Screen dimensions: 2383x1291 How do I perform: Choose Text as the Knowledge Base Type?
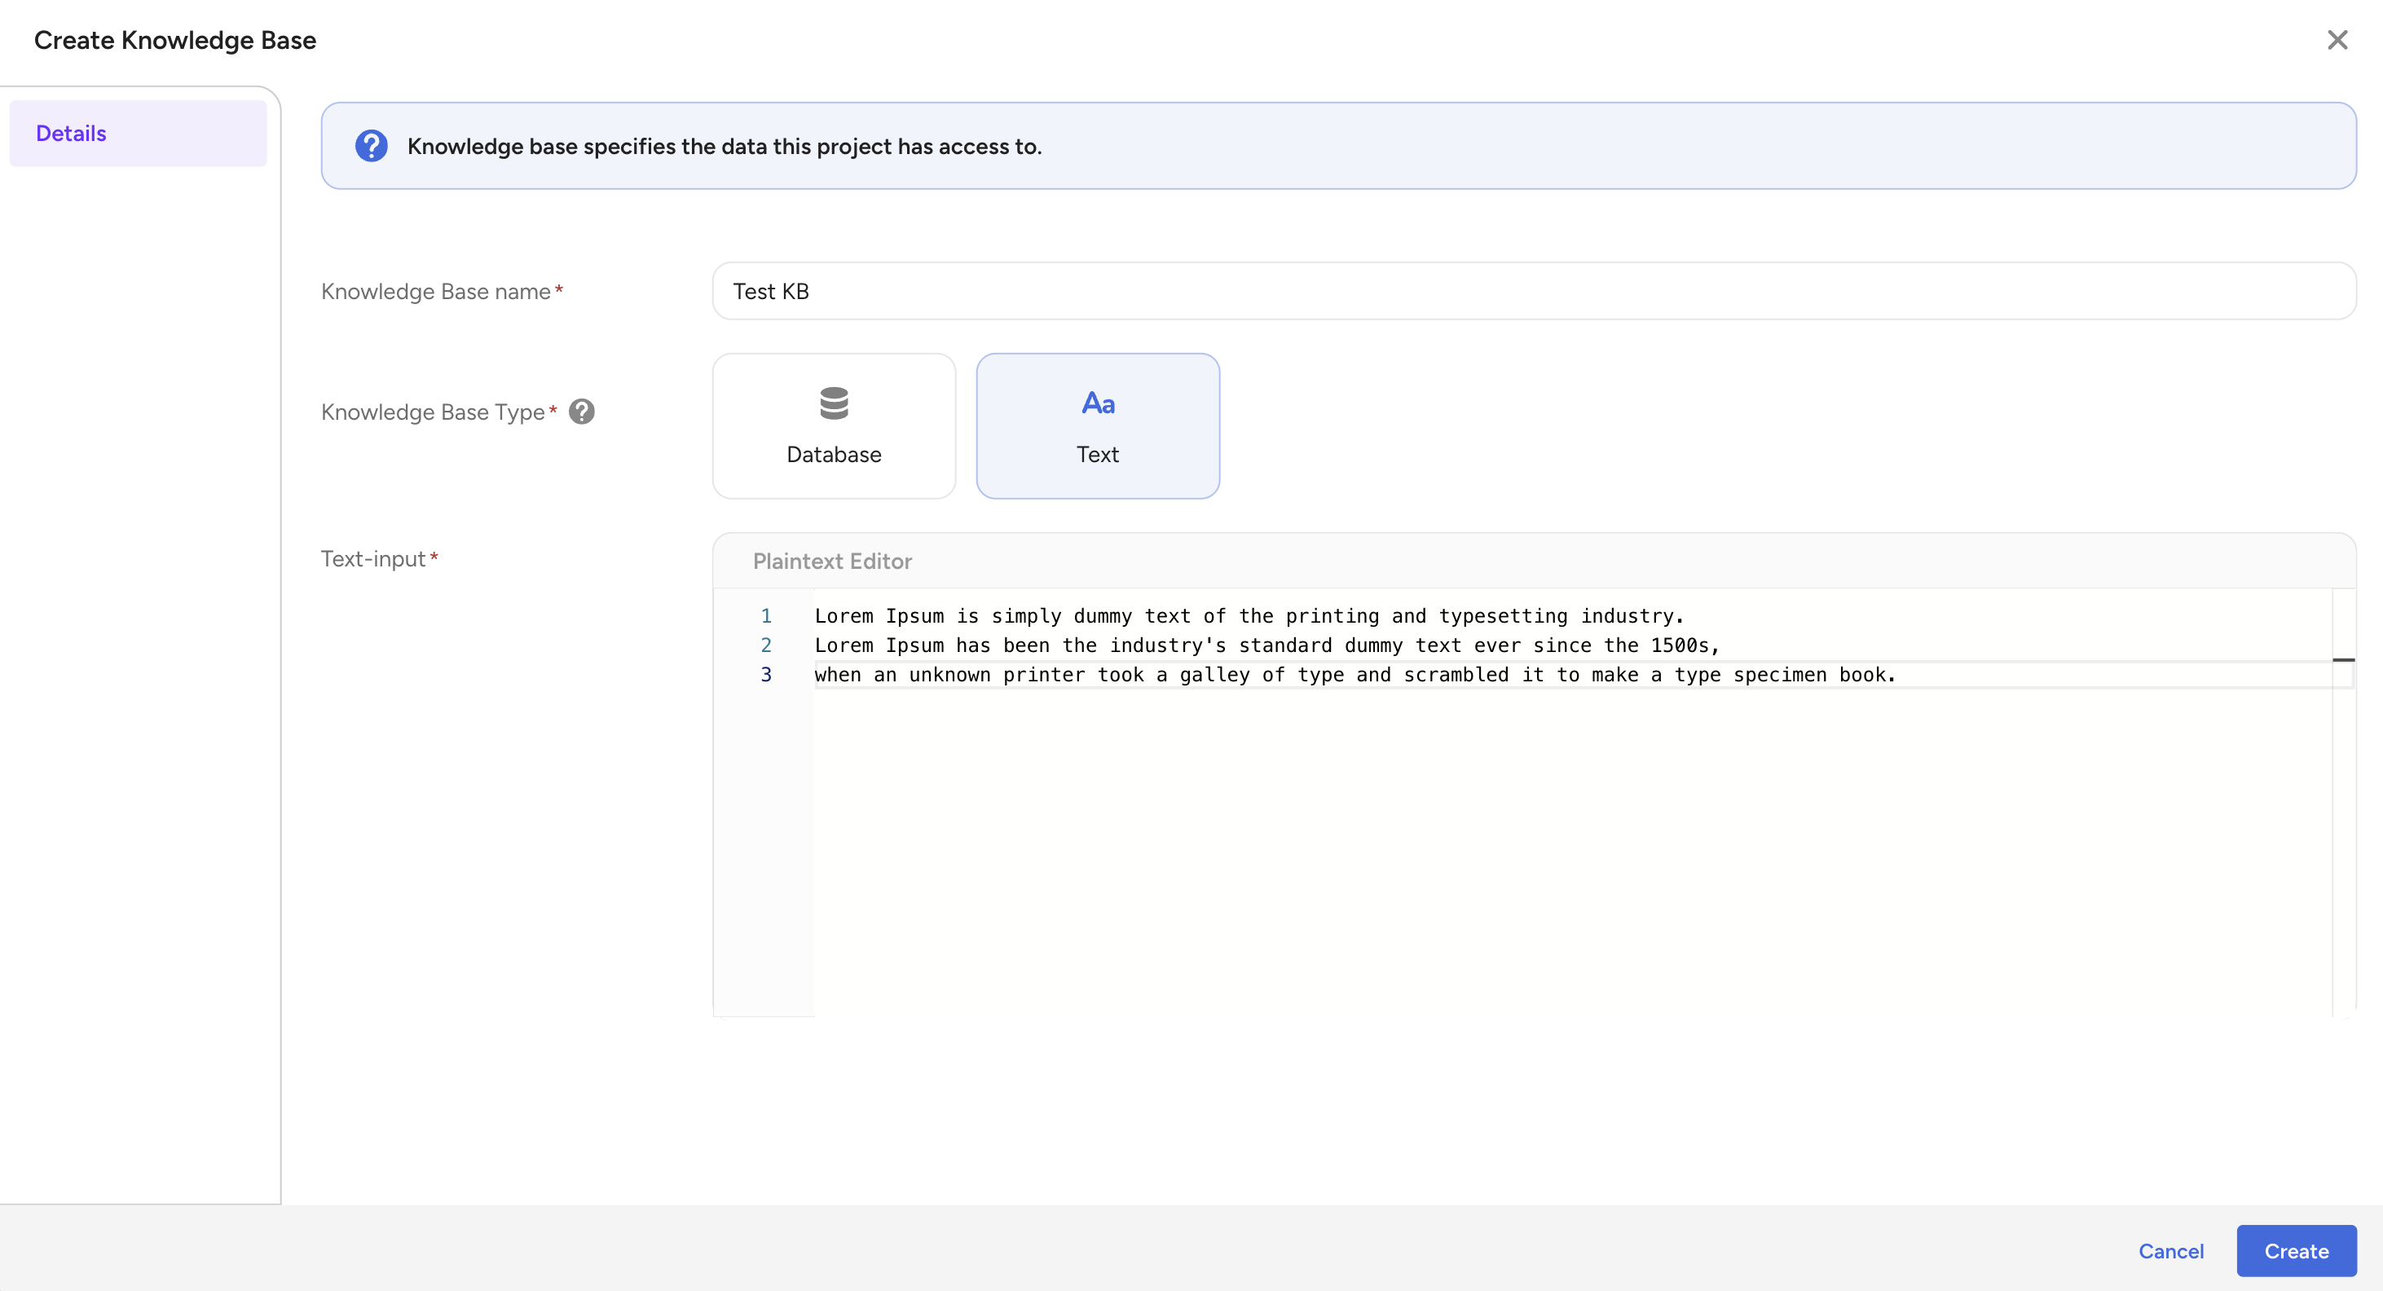[x=1097, y=425]
